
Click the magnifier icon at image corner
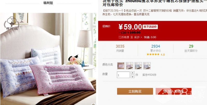(94, 104)
